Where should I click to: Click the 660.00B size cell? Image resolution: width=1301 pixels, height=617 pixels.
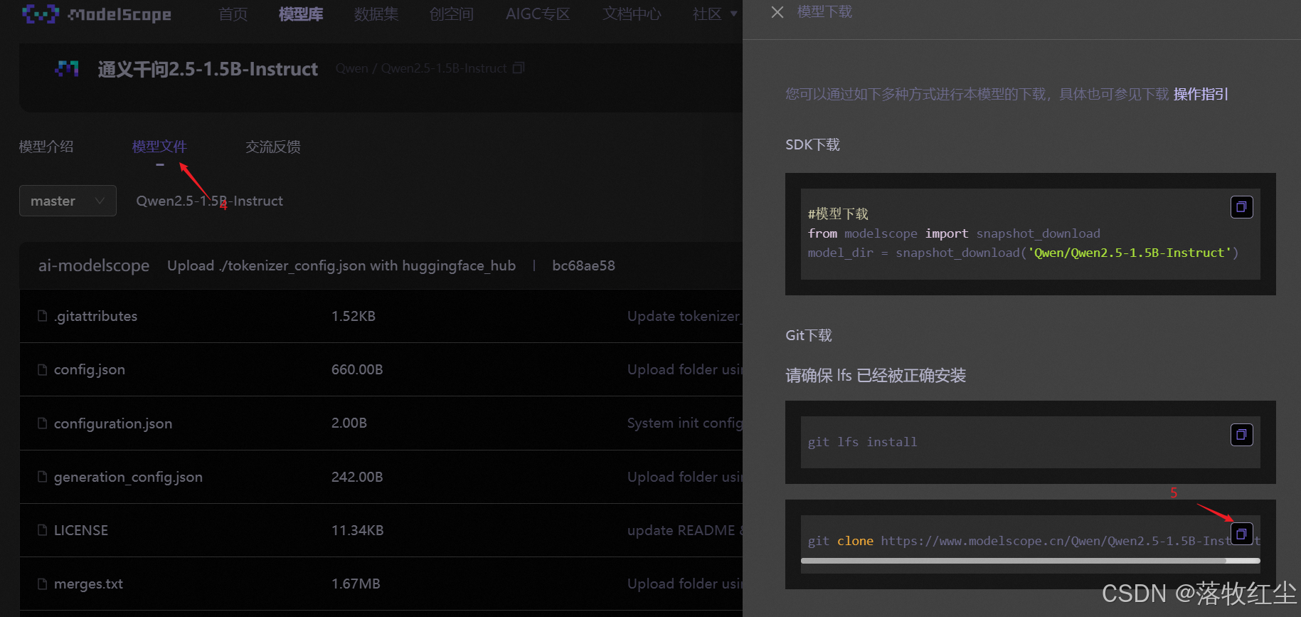357,369
